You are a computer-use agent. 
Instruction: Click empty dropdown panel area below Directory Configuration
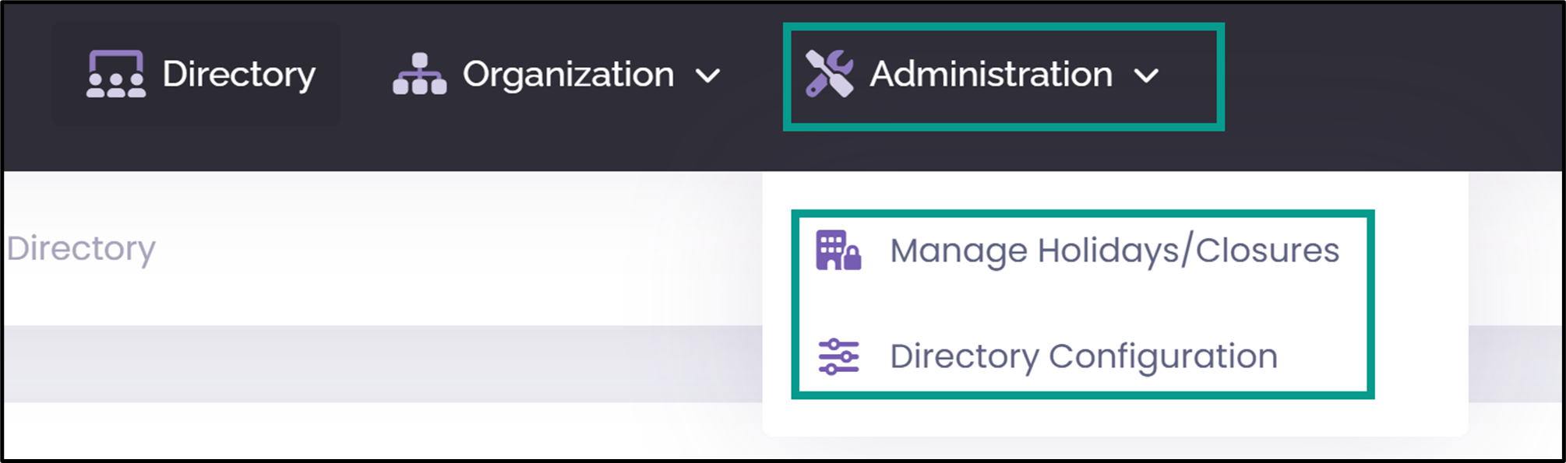(1114, 417)
